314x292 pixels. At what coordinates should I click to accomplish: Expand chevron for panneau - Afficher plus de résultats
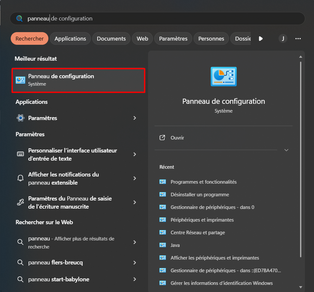[x=134, y=242]
